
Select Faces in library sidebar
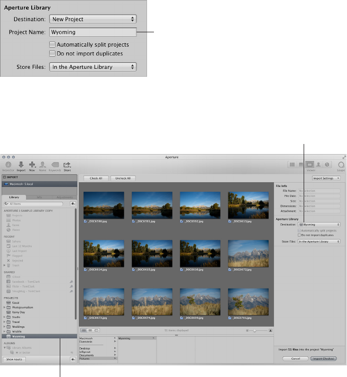click(x=16, y=225)
